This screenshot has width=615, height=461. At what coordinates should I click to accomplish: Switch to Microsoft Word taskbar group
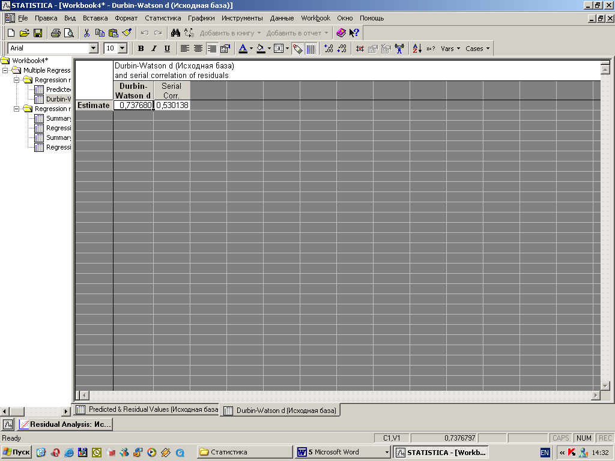343,452
